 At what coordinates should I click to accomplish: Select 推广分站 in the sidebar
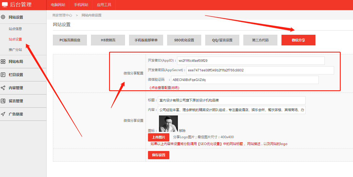tap(15, 50)
